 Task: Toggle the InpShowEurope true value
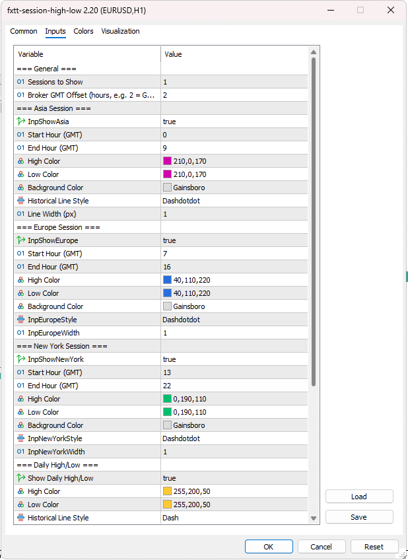click(x=234, y=240)
